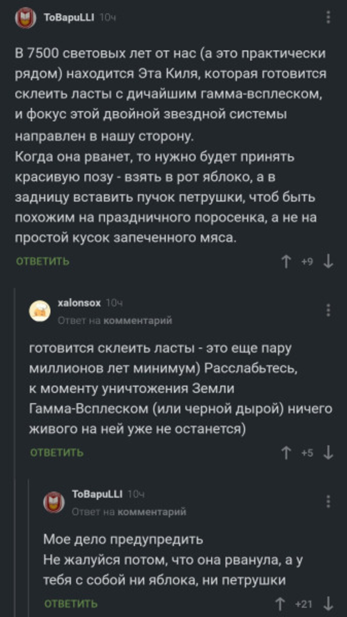The image size is (347, 617).
Task: Open three-dot menu of top comment
Action: click(328, 17)
